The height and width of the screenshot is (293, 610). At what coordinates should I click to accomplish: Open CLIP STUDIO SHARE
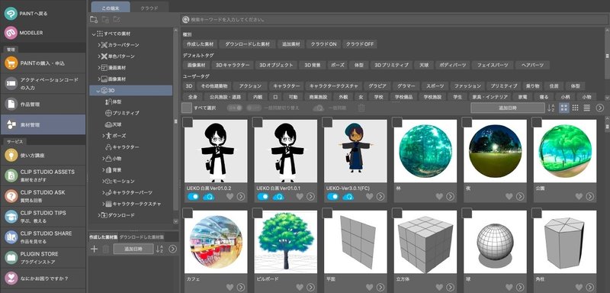pos(43,237)
